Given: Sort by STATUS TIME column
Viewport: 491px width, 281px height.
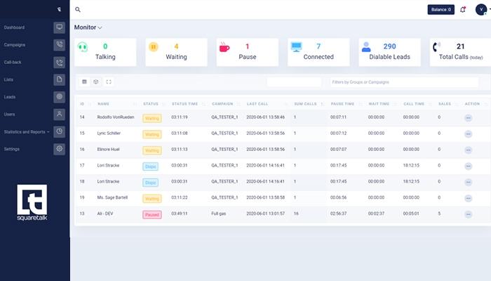Looking at the screenshot, I should point(184,104).
